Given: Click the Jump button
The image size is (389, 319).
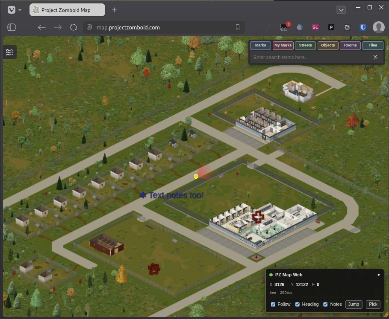Looking at the screenshot, I should click(354, 304).
